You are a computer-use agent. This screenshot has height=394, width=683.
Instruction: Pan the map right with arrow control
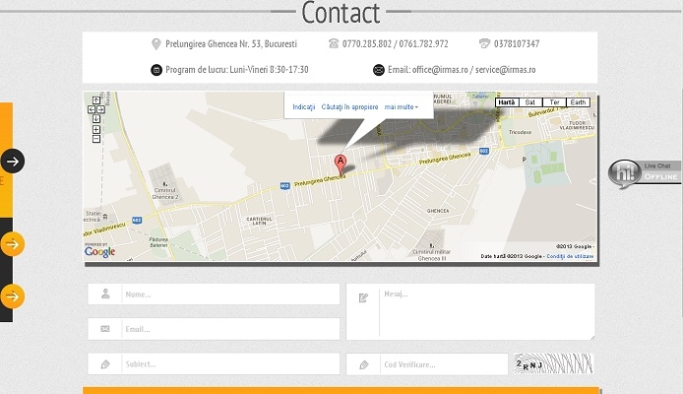pyautogui.click(x=101, y=109)
